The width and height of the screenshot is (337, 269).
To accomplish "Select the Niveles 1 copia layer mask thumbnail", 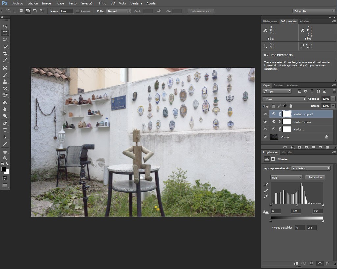I will pyautogui.click(x=287, y=122).
